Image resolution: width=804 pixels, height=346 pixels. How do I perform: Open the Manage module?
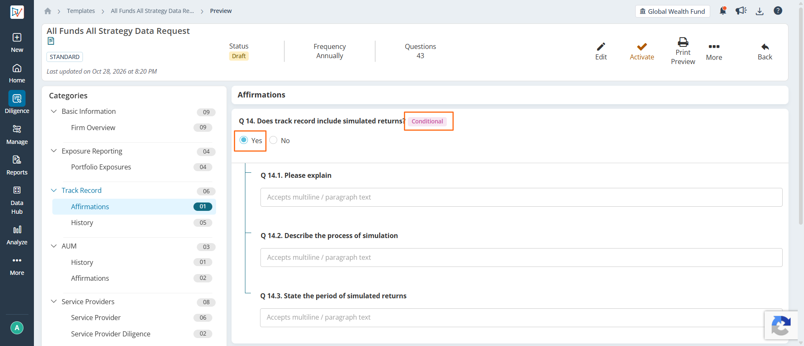17,135
